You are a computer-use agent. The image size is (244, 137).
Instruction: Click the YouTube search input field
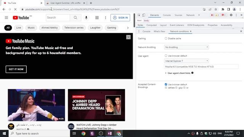pyautogui.click(x=58, y=18)
